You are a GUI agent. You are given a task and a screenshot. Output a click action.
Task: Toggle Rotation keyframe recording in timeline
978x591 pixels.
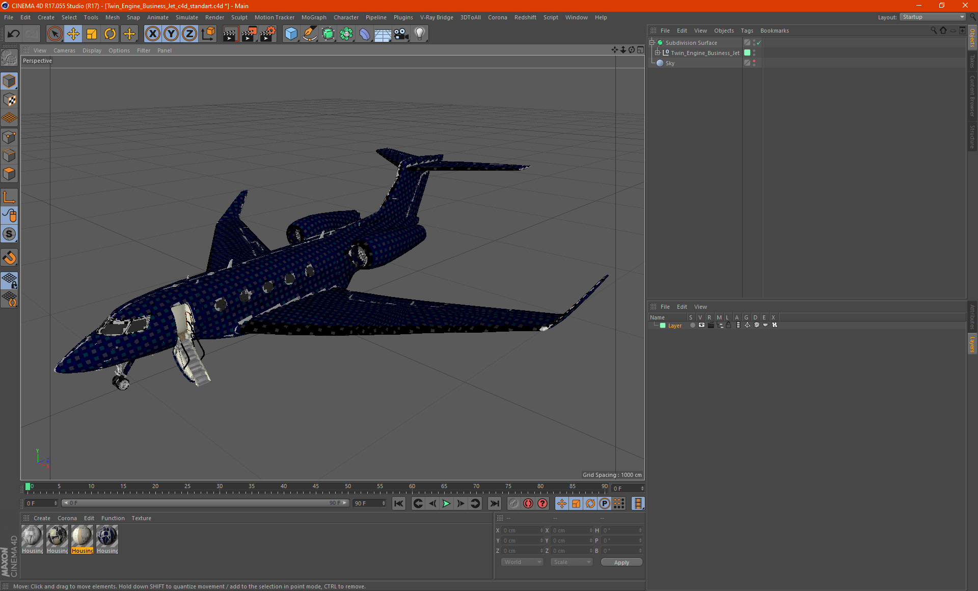click(590, 503)
